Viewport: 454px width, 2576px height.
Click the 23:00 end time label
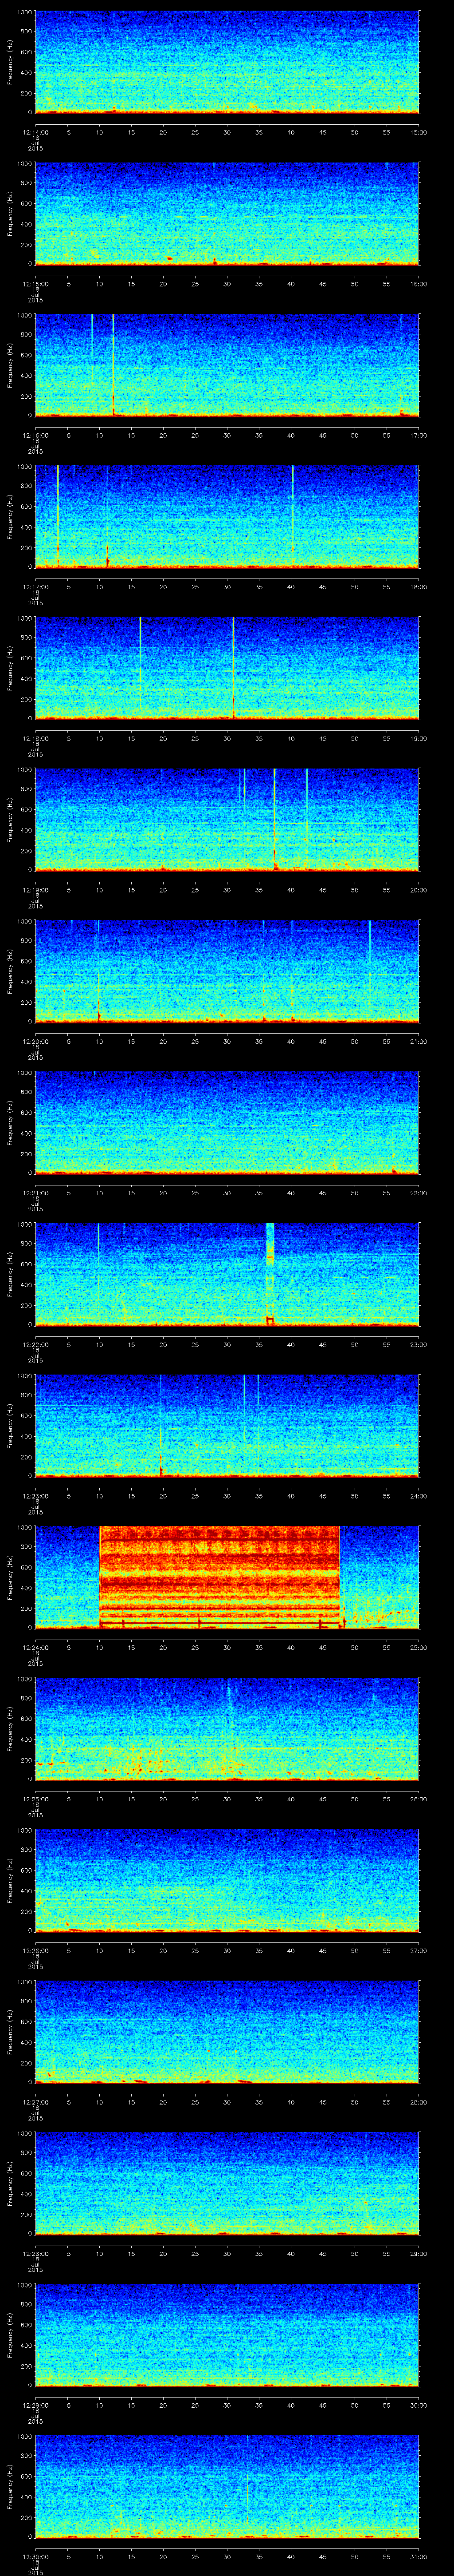(x=419, y=1344)
